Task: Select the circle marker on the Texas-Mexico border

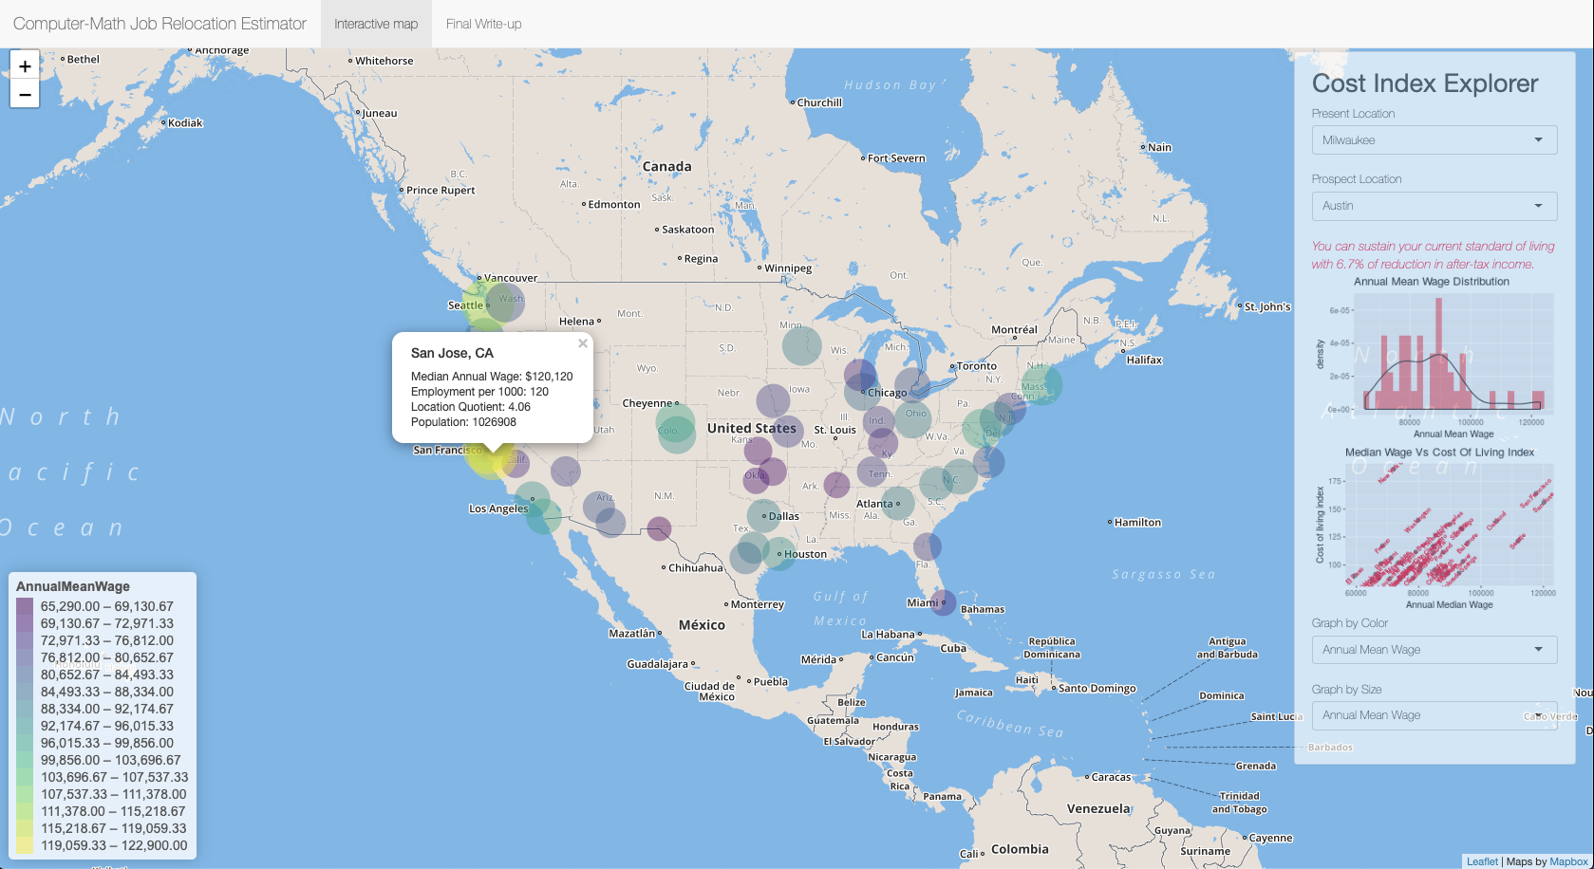Action: pyautogui.click(x=659, y=528)
